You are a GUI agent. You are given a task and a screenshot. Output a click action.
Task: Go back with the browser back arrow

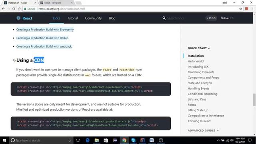coord(4,9)
